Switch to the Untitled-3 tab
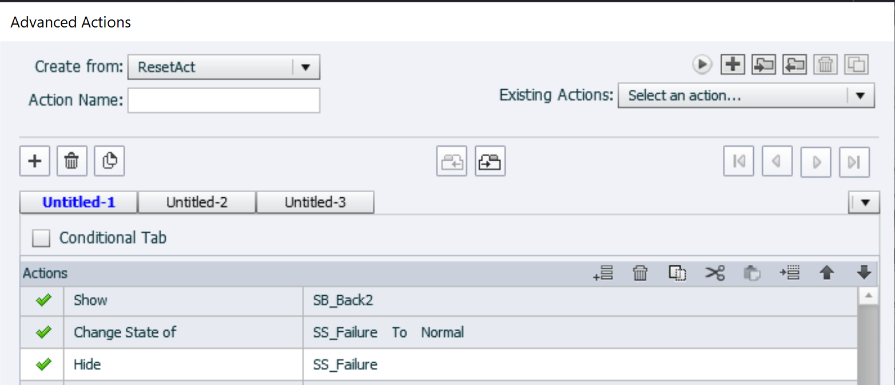 tap(315, 203)
